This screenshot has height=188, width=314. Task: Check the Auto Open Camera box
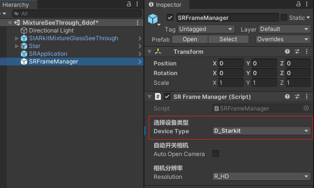click(216, 154)
